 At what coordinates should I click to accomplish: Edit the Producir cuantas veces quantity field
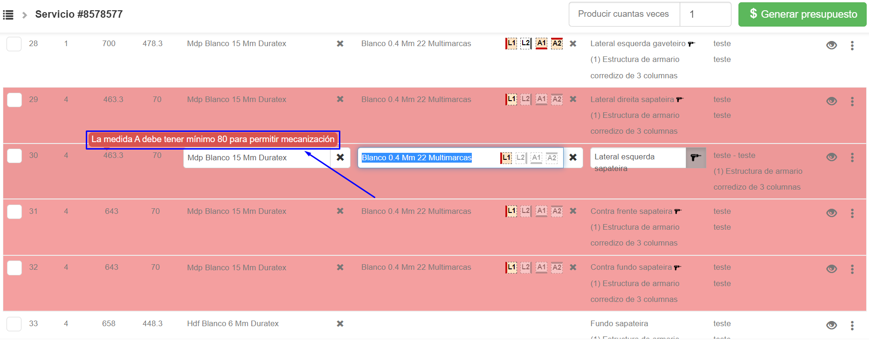coord(705,14)
